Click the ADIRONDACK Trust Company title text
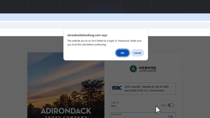Viewport: 210px width, 118px height. coord(66,113)
